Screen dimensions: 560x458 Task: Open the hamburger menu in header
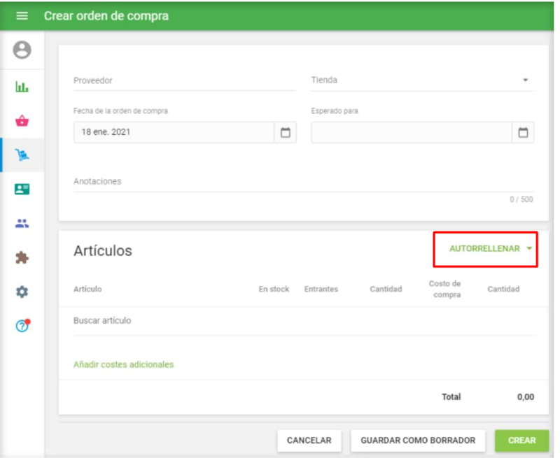tap(22, 16)
